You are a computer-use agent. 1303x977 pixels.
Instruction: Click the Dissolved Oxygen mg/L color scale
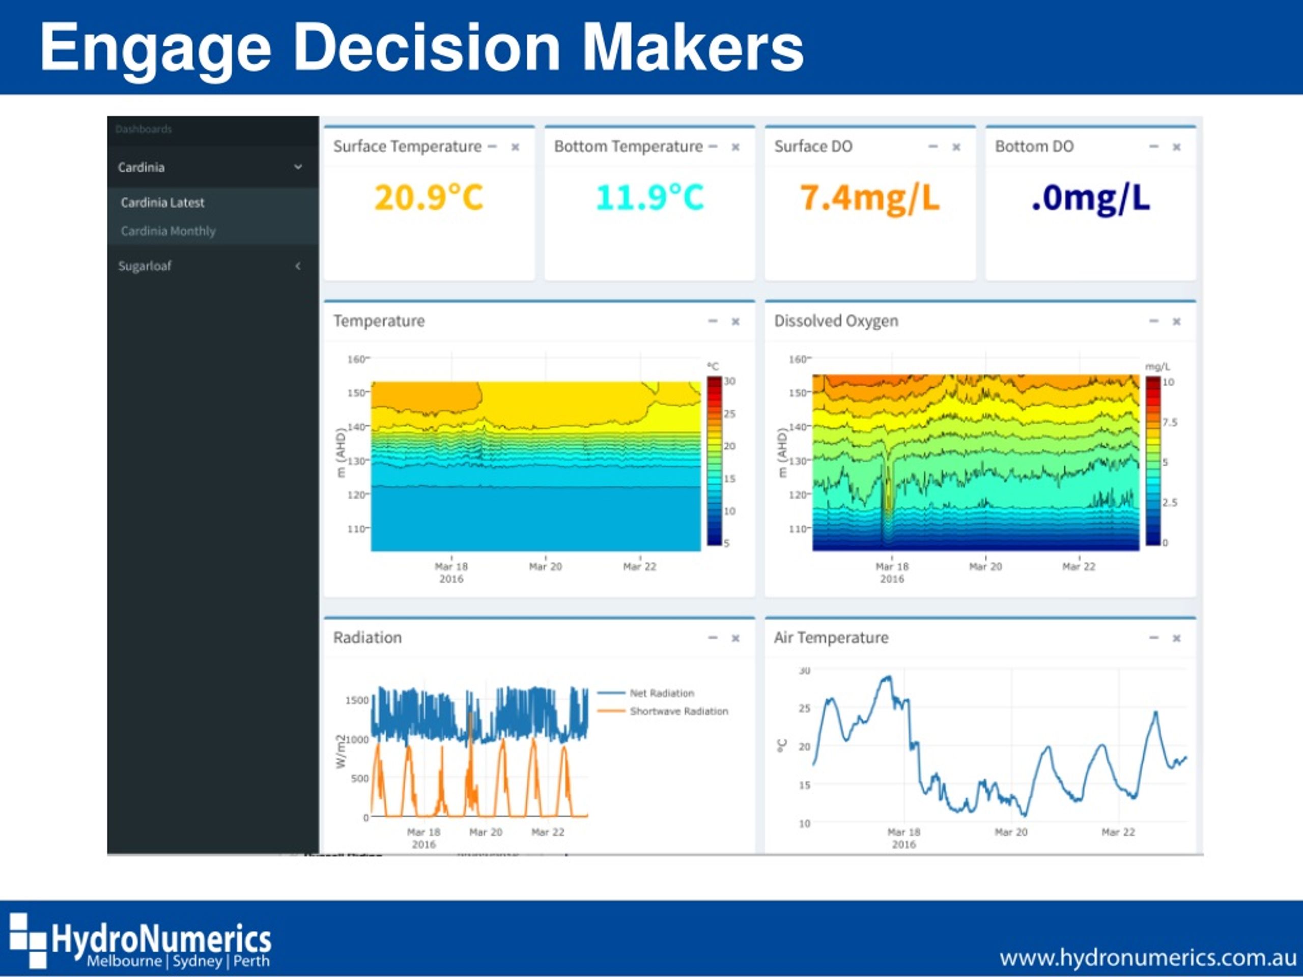coord(1153,461)
